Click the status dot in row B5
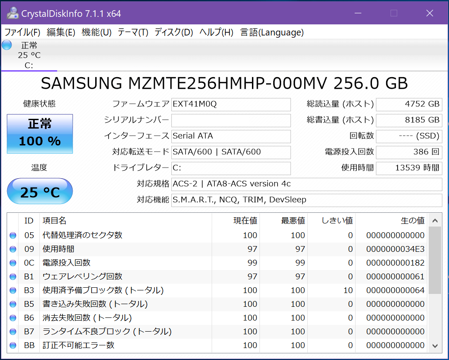The image size is (449, 360). [13, 304]
